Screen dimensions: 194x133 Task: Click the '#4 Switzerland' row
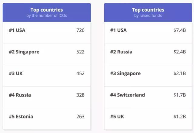(148, 97)
